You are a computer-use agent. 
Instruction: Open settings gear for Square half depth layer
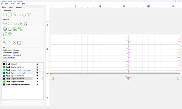point(37,76)
